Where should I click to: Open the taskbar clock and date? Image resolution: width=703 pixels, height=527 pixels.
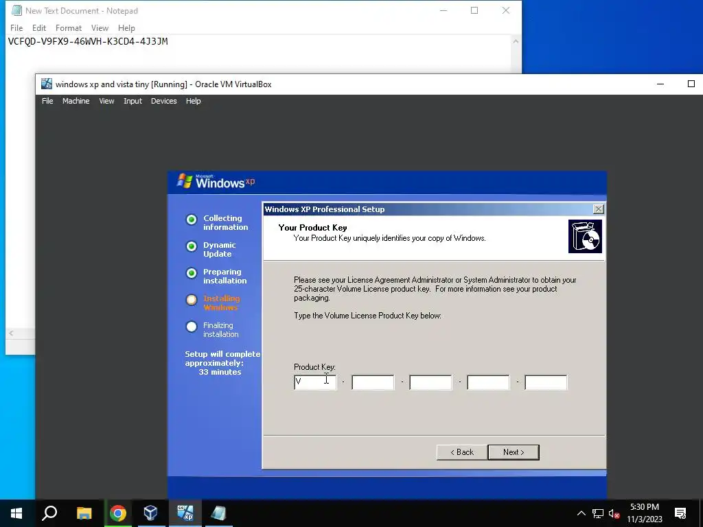pos(645,513)
